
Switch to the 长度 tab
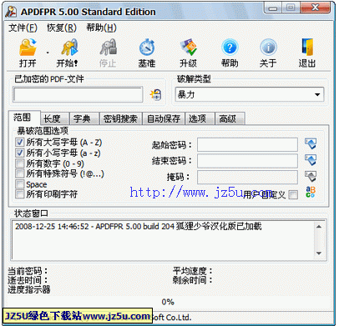click(x=54, y=119)
